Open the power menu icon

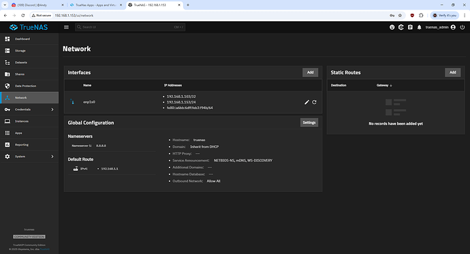(x=463, y=27)
